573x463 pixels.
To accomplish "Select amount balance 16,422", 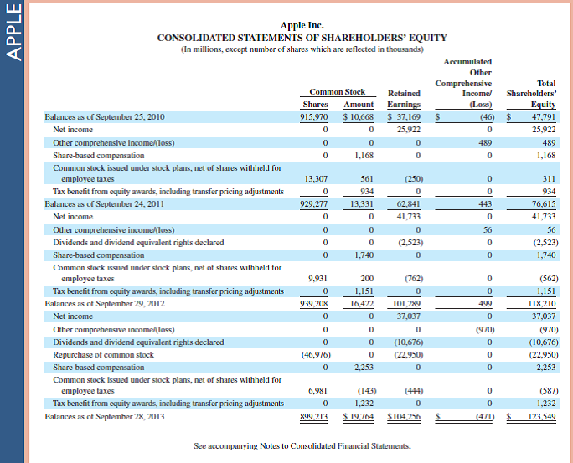I will 362,303.
